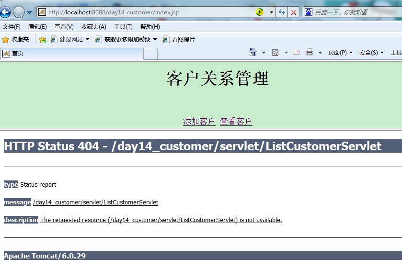Expand the address bar history dropdown
The image size is (402, 269).
pos(271,12)
